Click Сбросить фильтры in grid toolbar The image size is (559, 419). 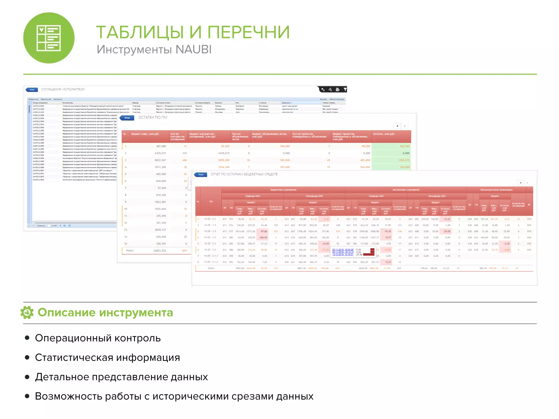pyautogui.click(x=337, y=99)
